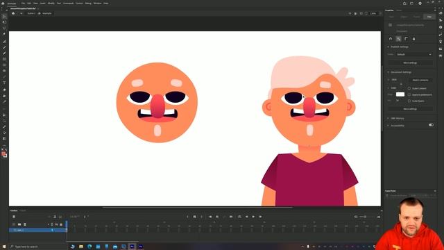Image resolution: width=444 pixels, height=250 pixels.
Task: Enable the Scale Spans checkbox
Action: pyautogui.click(x=409, y=101)
